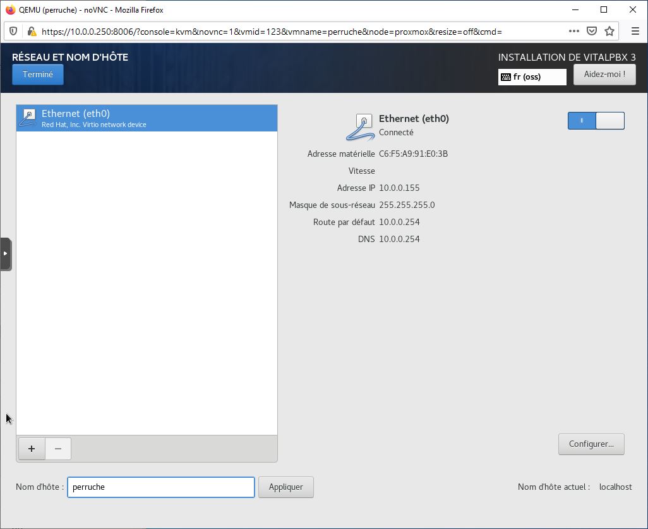The height and width of the screenshot is (529, 648).
Task: Open the fr (oss) keyboard layout selector
Action: click(532, 77)
